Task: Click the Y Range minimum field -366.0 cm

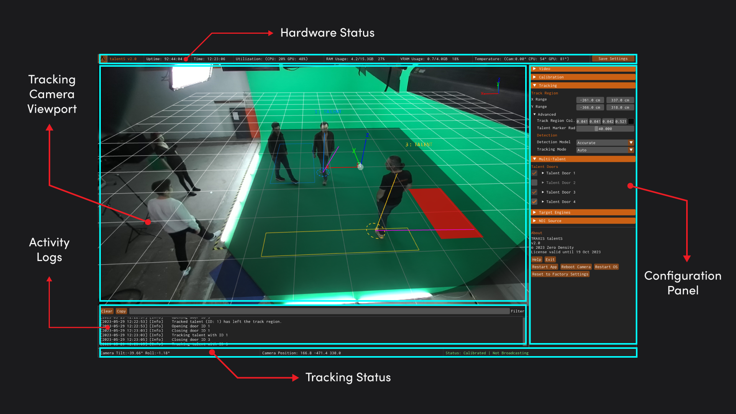Action: coord(590,107)
